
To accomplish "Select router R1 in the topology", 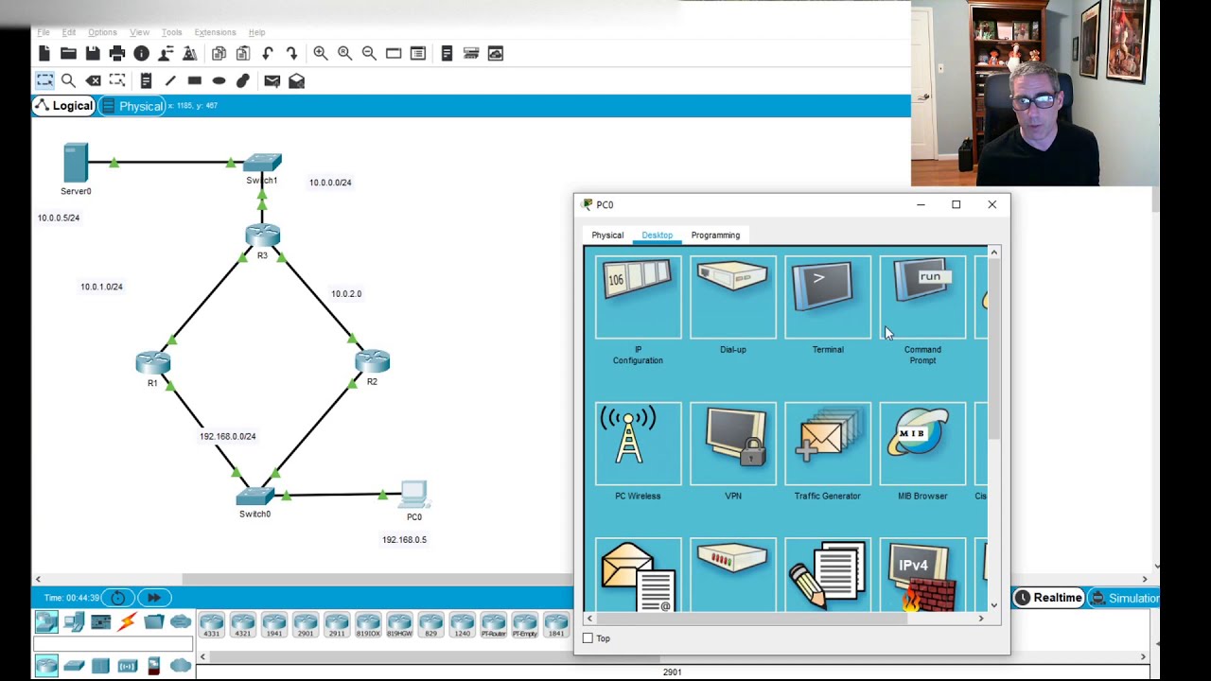I will coord(152,363).
